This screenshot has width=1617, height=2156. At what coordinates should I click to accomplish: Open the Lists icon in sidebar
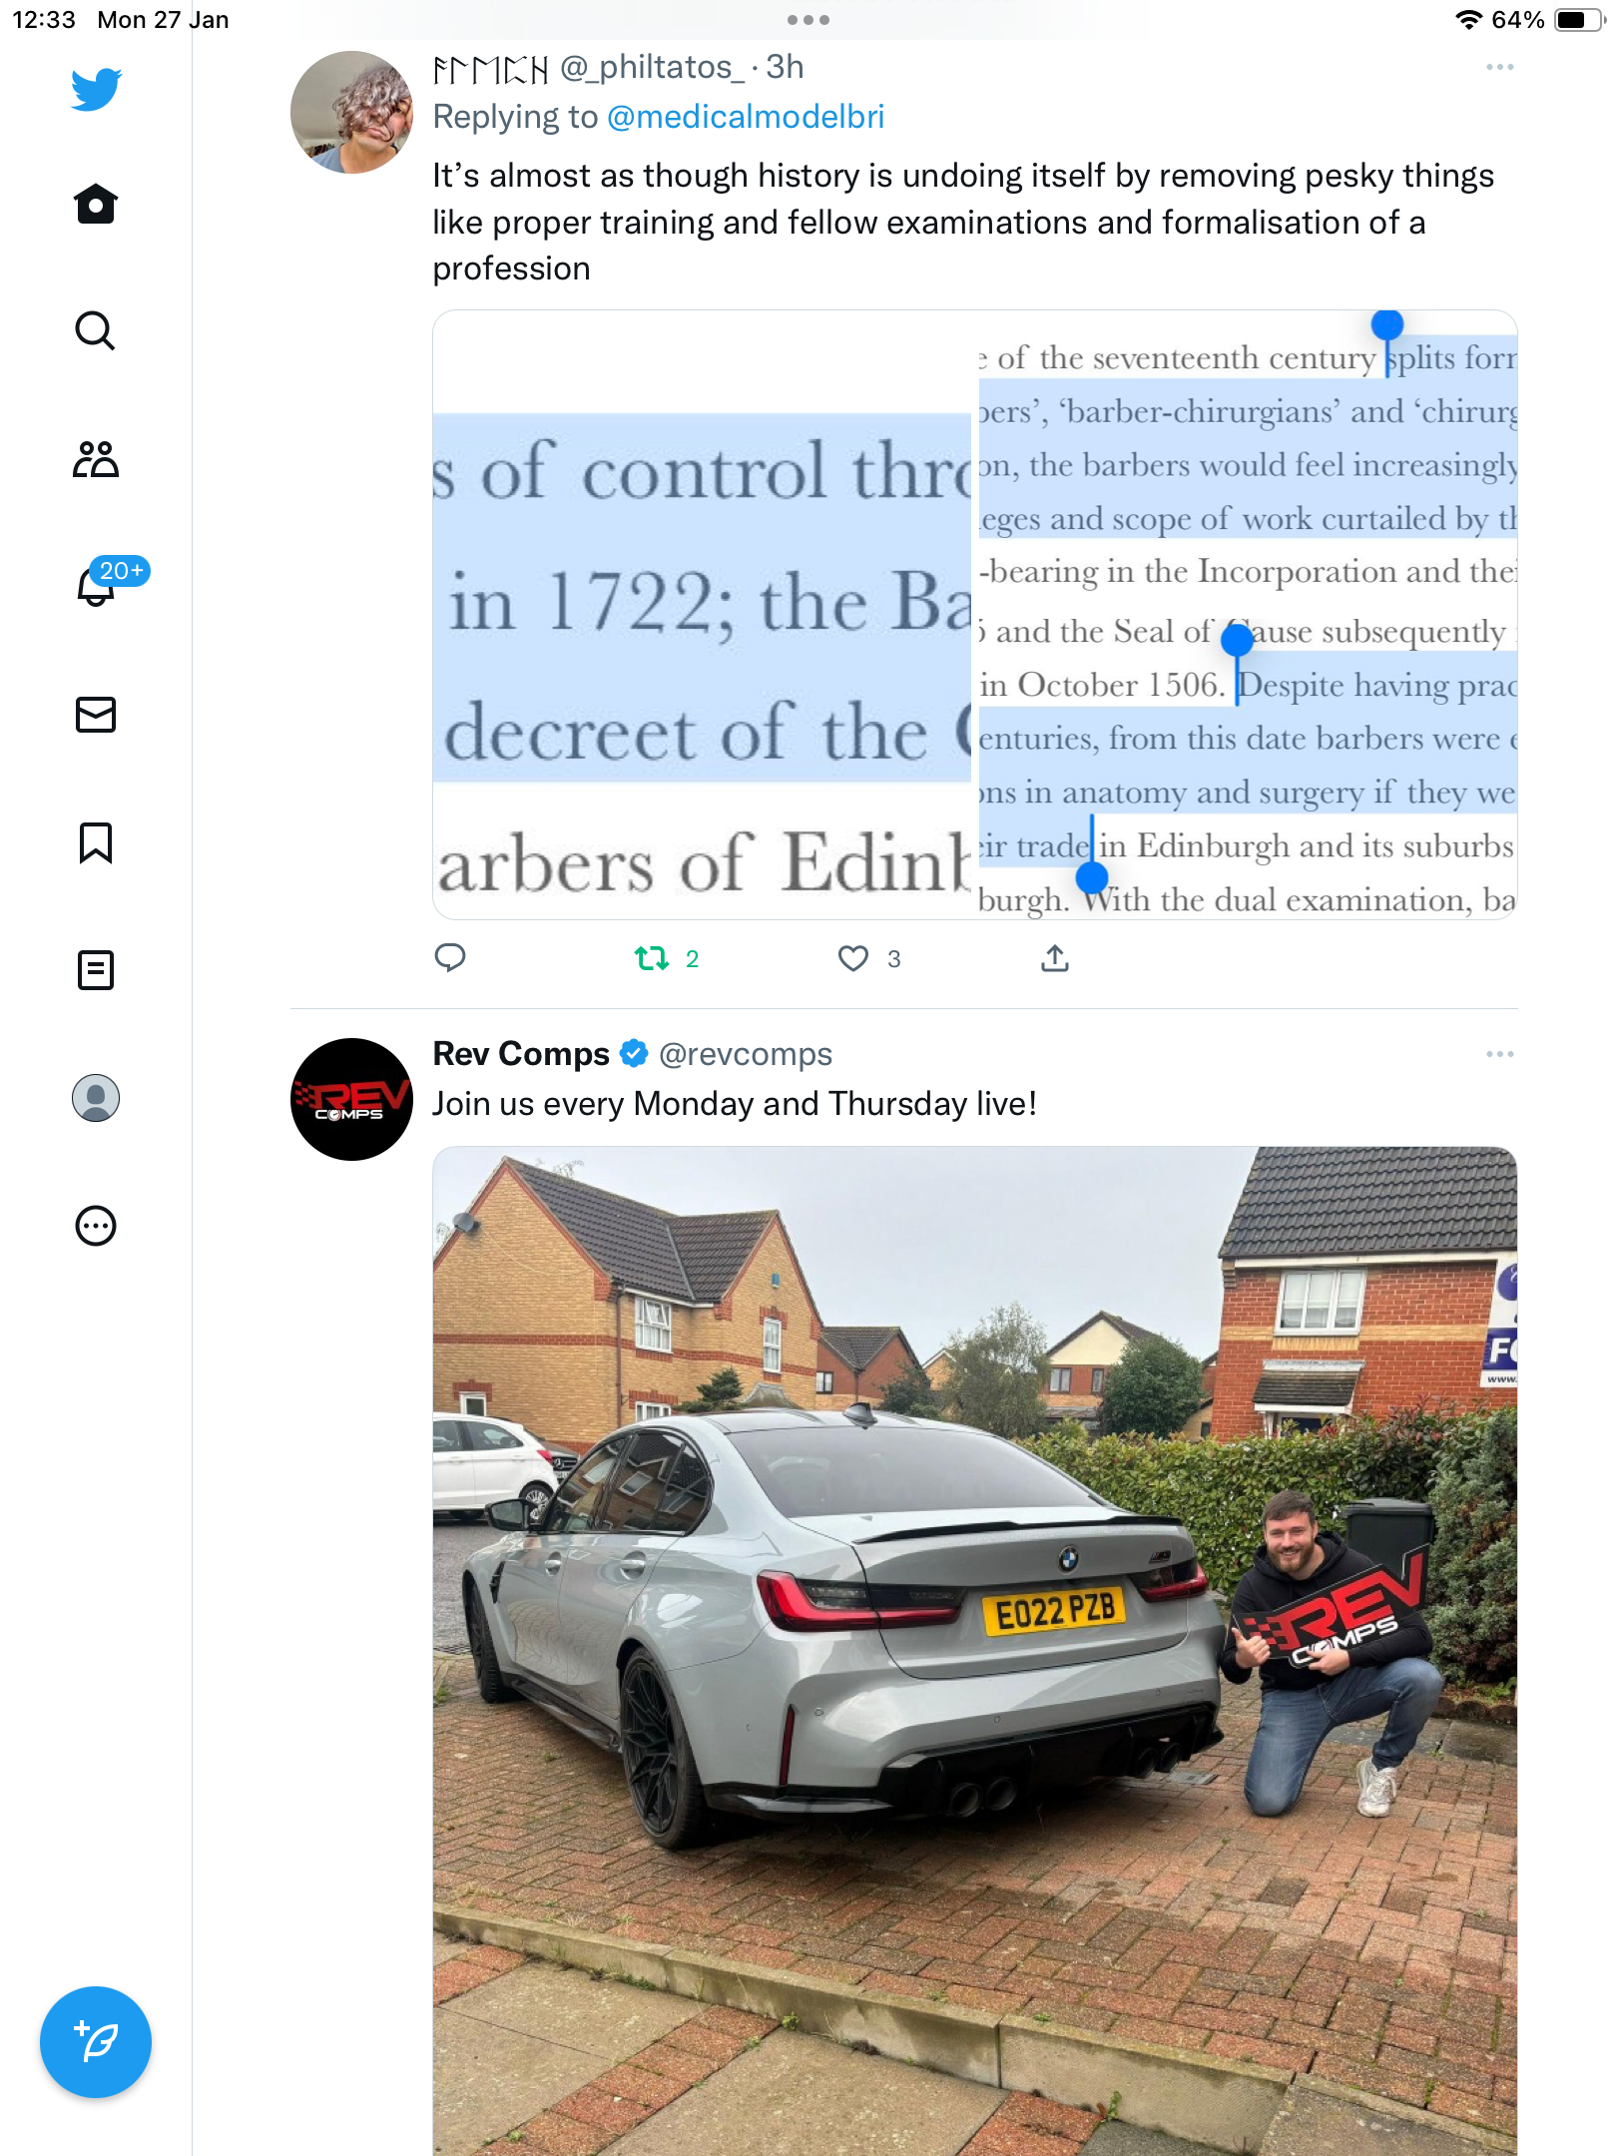tap(96, 970)
